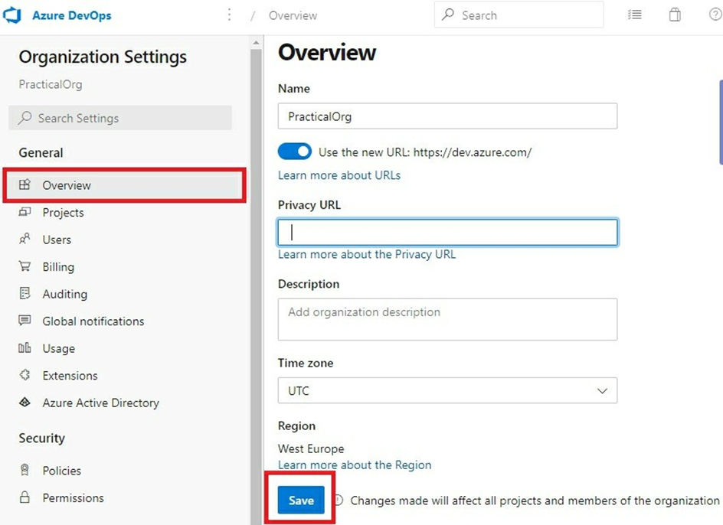Image resolution: width=723 pixels, height=525 pixels.
Task: Open Learn more about the Region link
Action: tap(355, 465)
